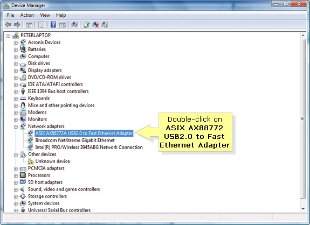The width and height of the screenshot is (310, 225).
Task: Click the Forward arrow toolbar icon
Action: (17, 25)
